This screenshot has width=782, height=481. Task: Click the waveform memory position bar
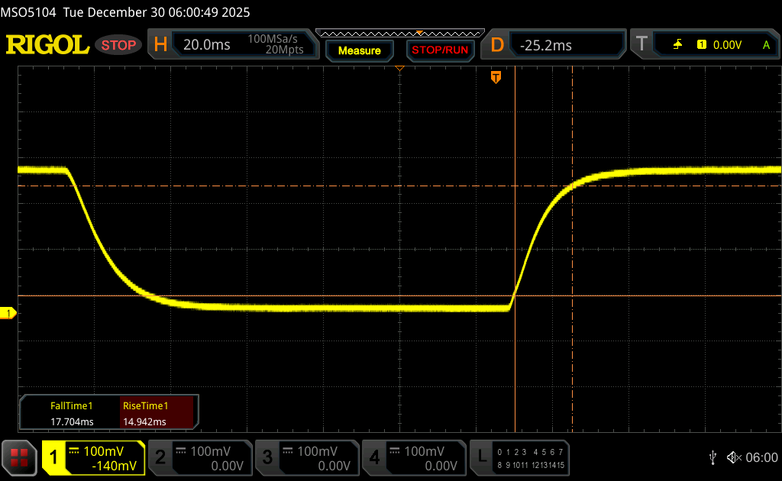pos(399,33)
